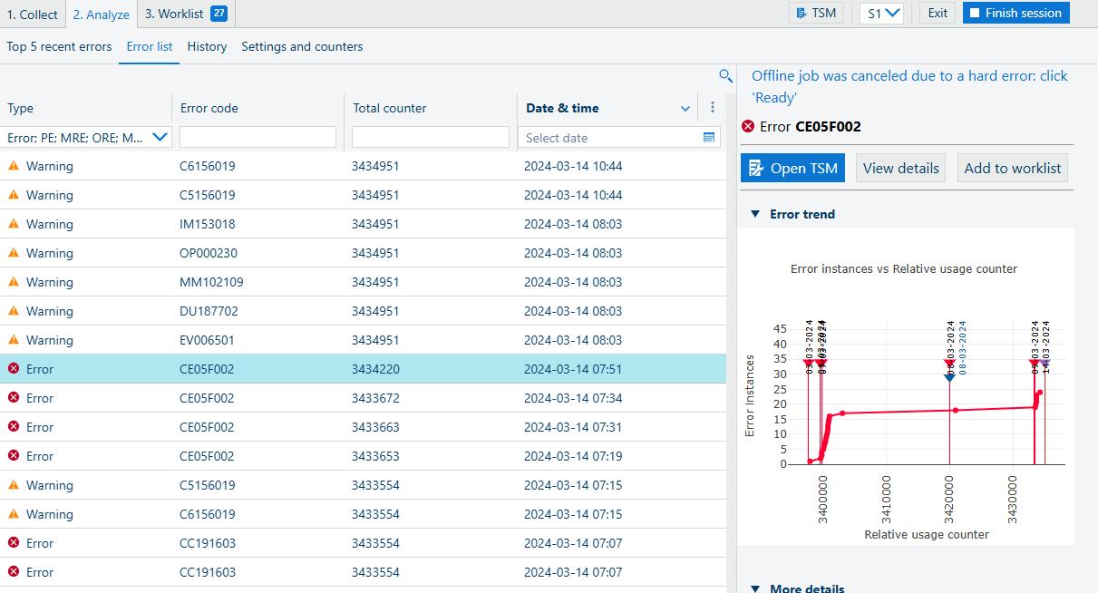Click calendar icon in date filter

point(709,138)
